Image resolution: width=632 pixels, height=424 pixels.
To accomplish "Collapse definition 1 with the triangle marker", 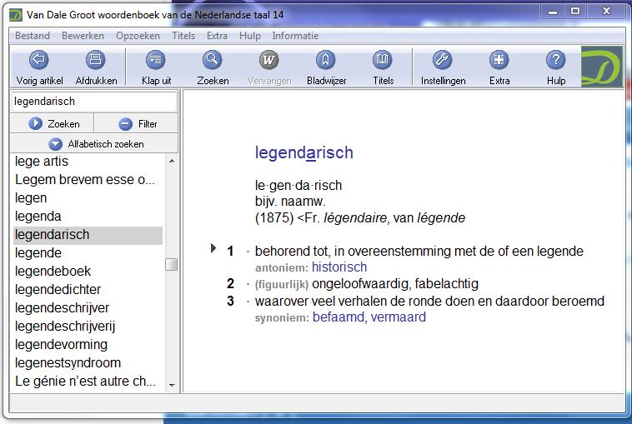I will [214, 249].
